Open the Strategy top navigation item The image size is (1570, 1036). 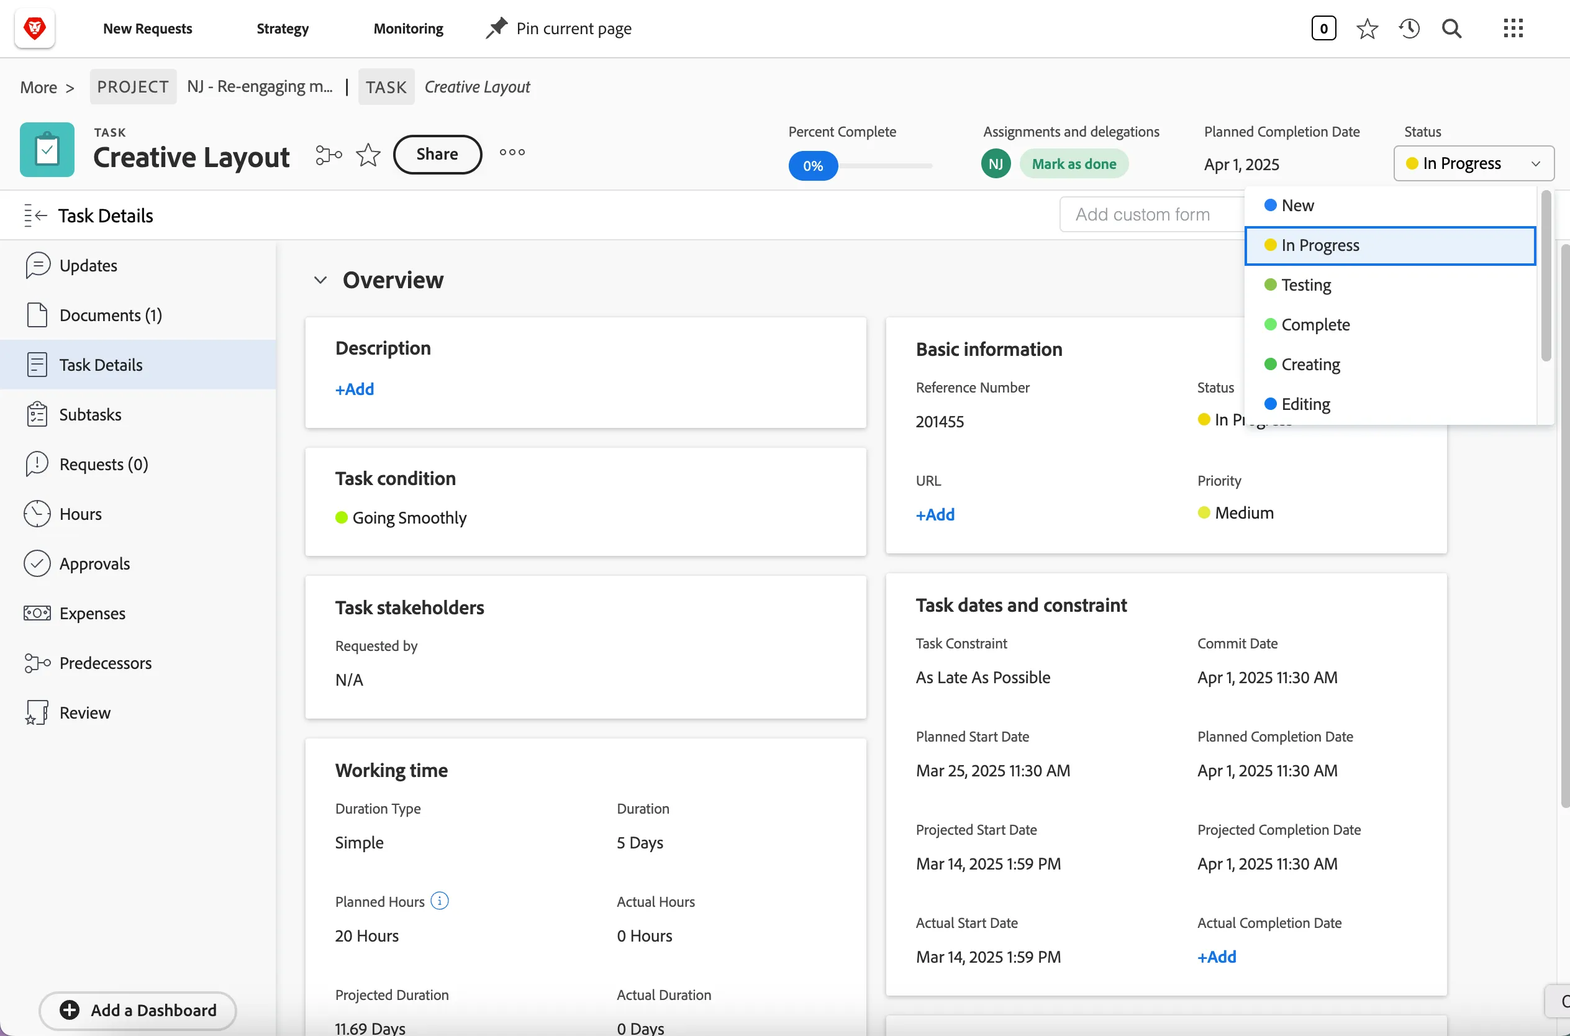pyautogui.click(x=283, y=29)
